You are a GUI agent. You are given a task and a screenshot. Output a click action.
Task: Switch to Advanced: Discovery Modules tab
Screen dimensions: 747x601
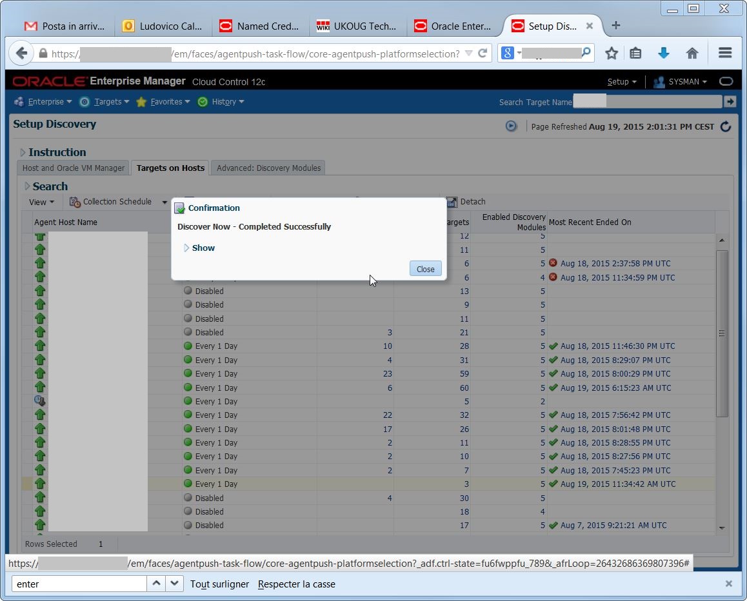(268, 168)
